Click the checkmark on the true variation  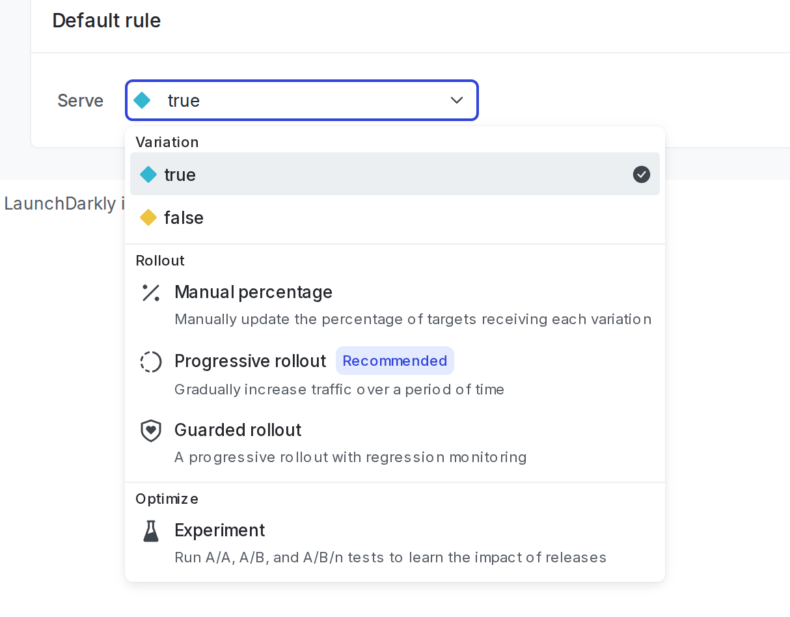click(641, 174)
